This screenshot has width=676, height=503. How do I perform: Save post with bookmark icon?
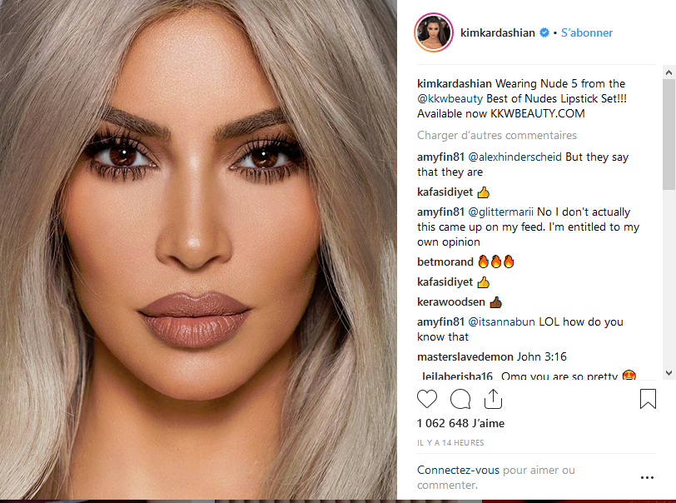coord(648,399)
